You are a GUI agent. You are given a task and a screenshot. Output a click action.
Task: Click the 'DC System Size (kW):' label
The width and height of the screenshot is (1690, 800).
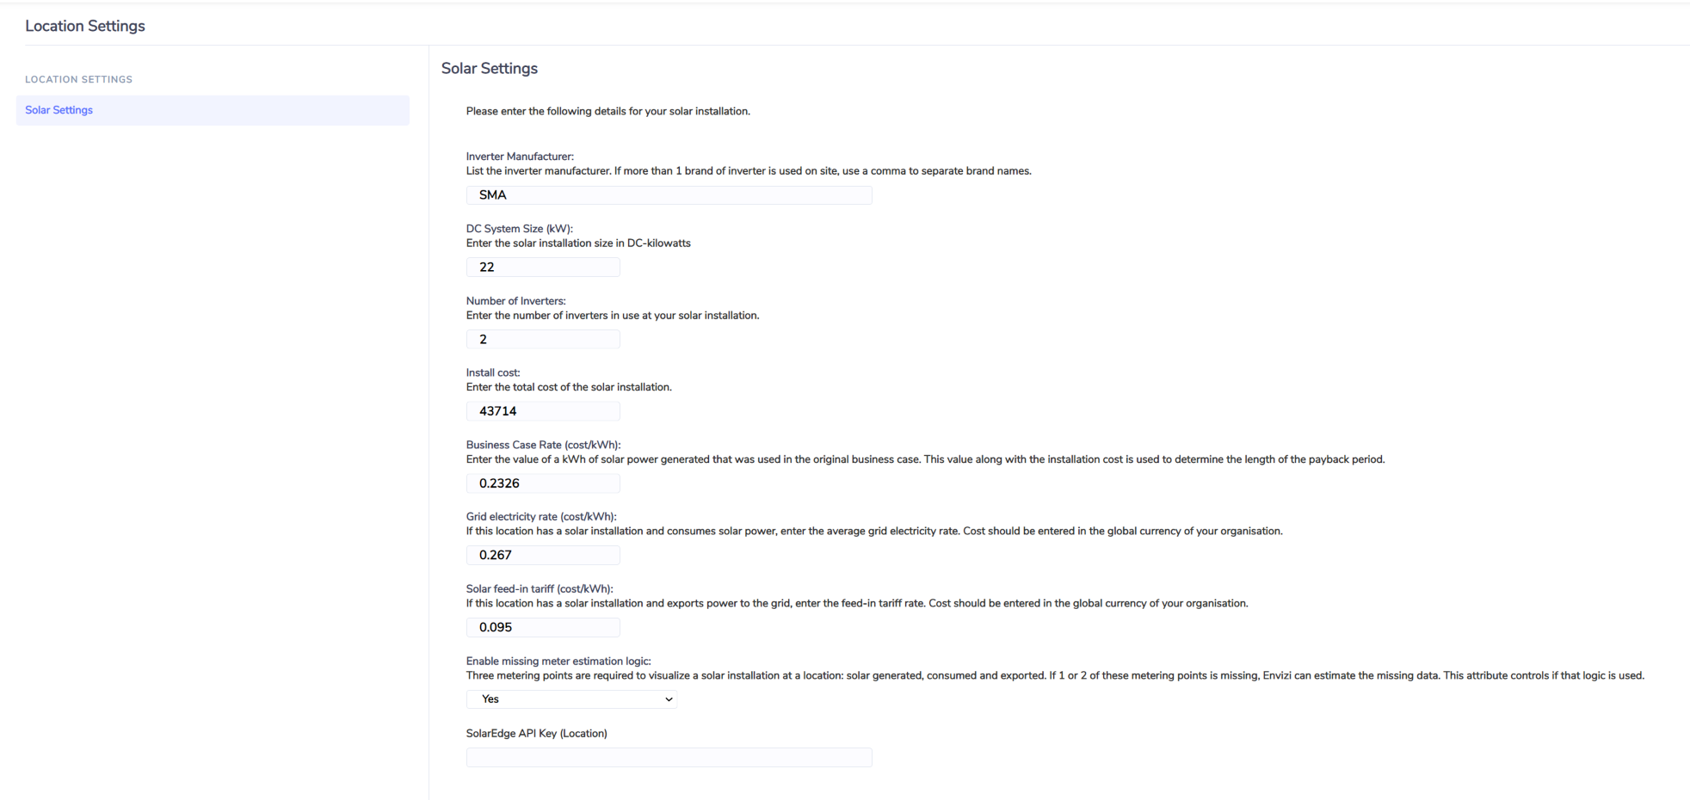click(x=520, y=229)
